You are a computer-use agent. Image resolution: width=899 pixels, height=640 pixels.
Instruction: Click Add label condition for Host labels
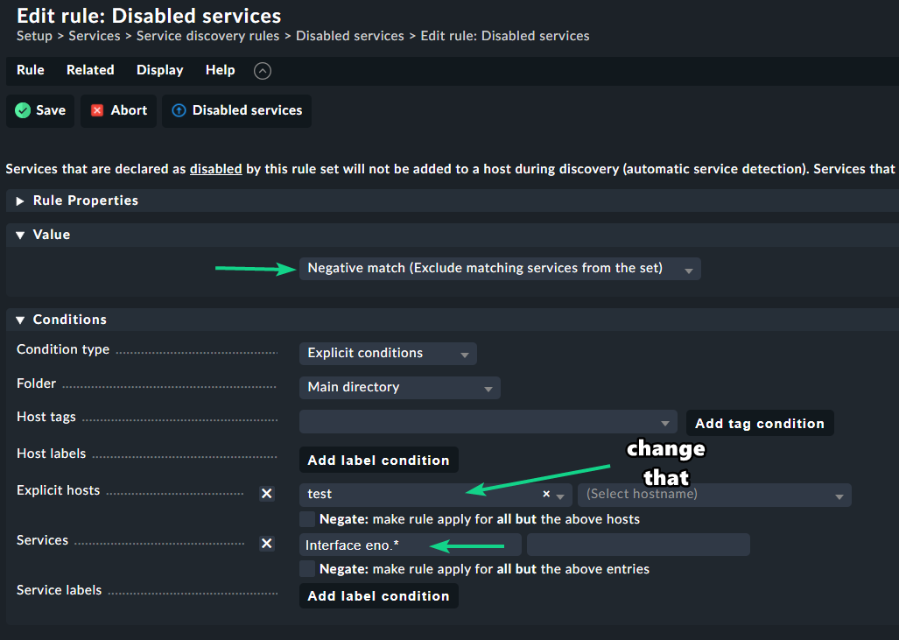pos(378,461)
